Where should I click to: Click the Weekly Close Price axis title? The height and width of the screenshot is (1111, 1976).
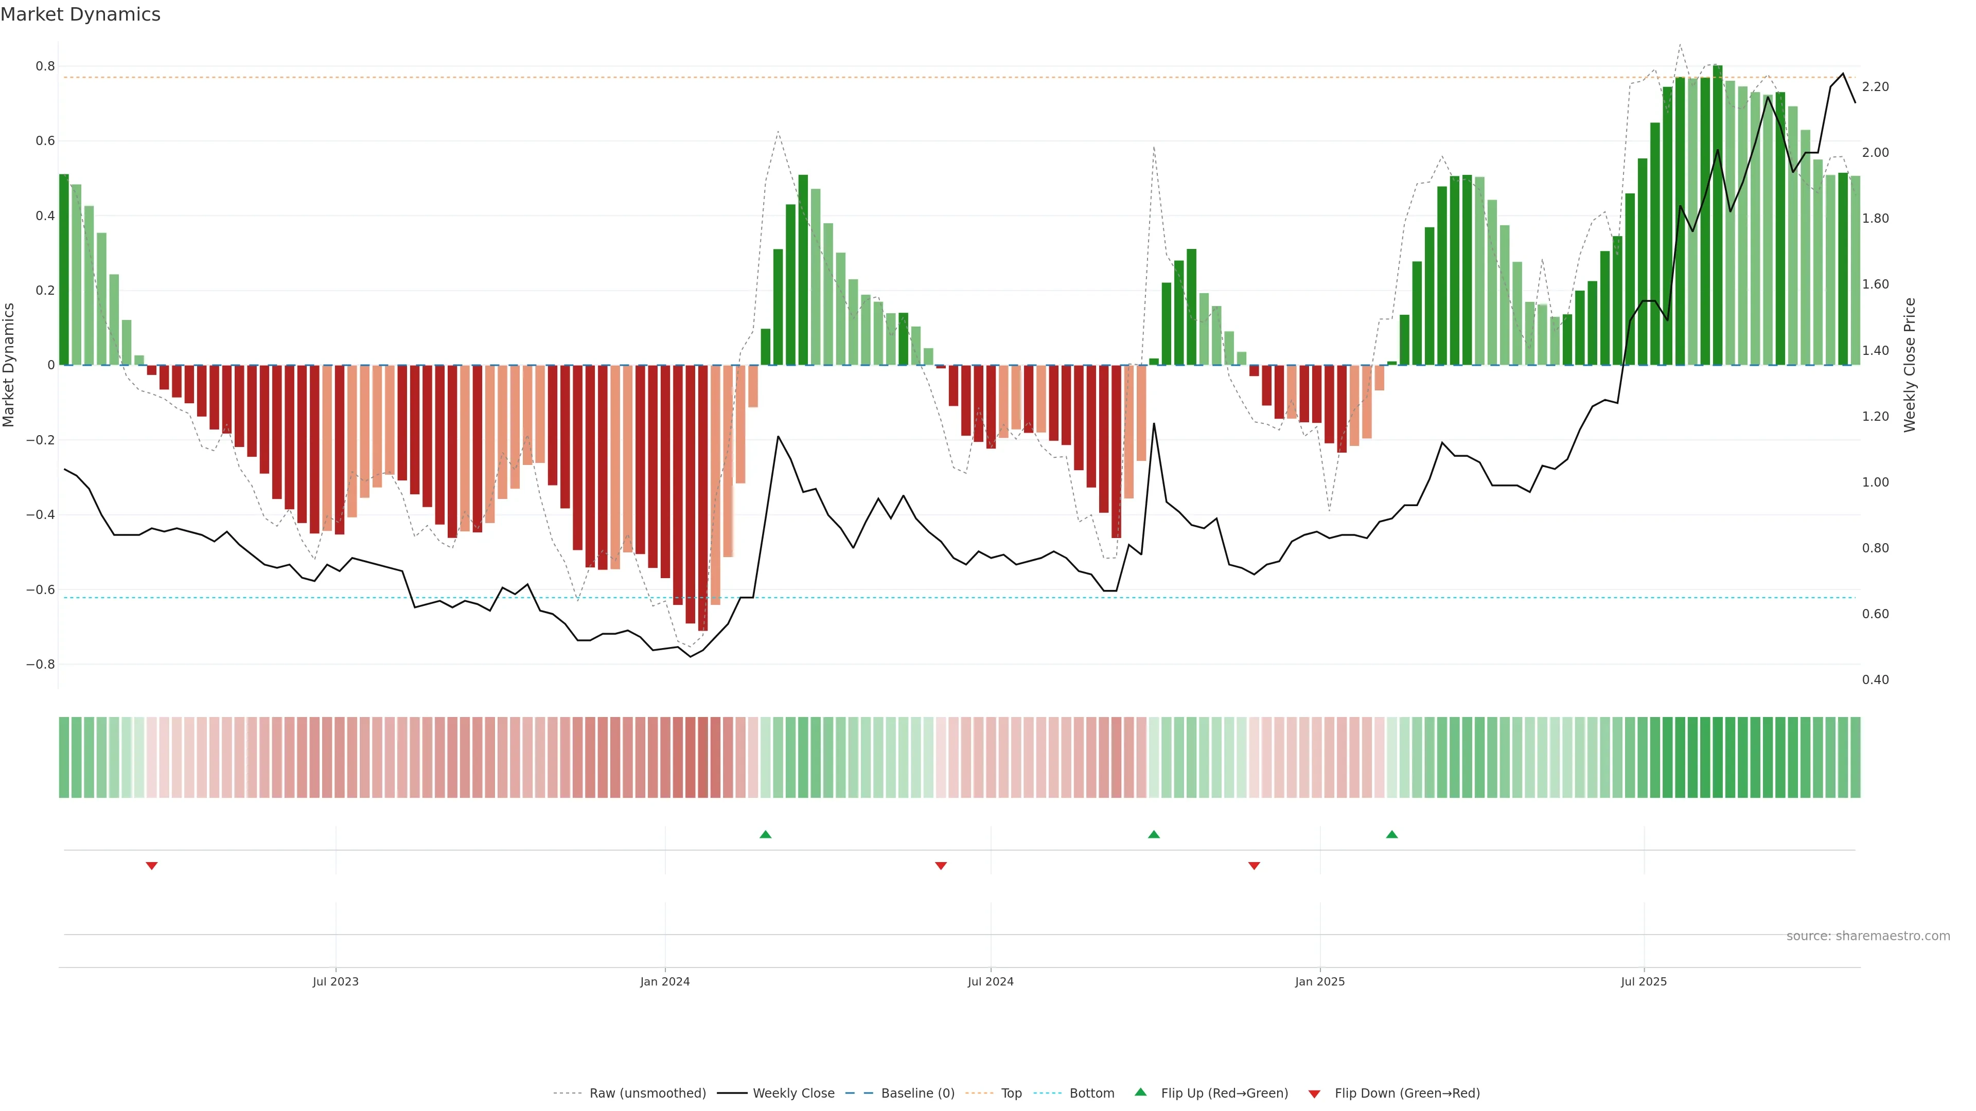click(x=1909, y=365)
